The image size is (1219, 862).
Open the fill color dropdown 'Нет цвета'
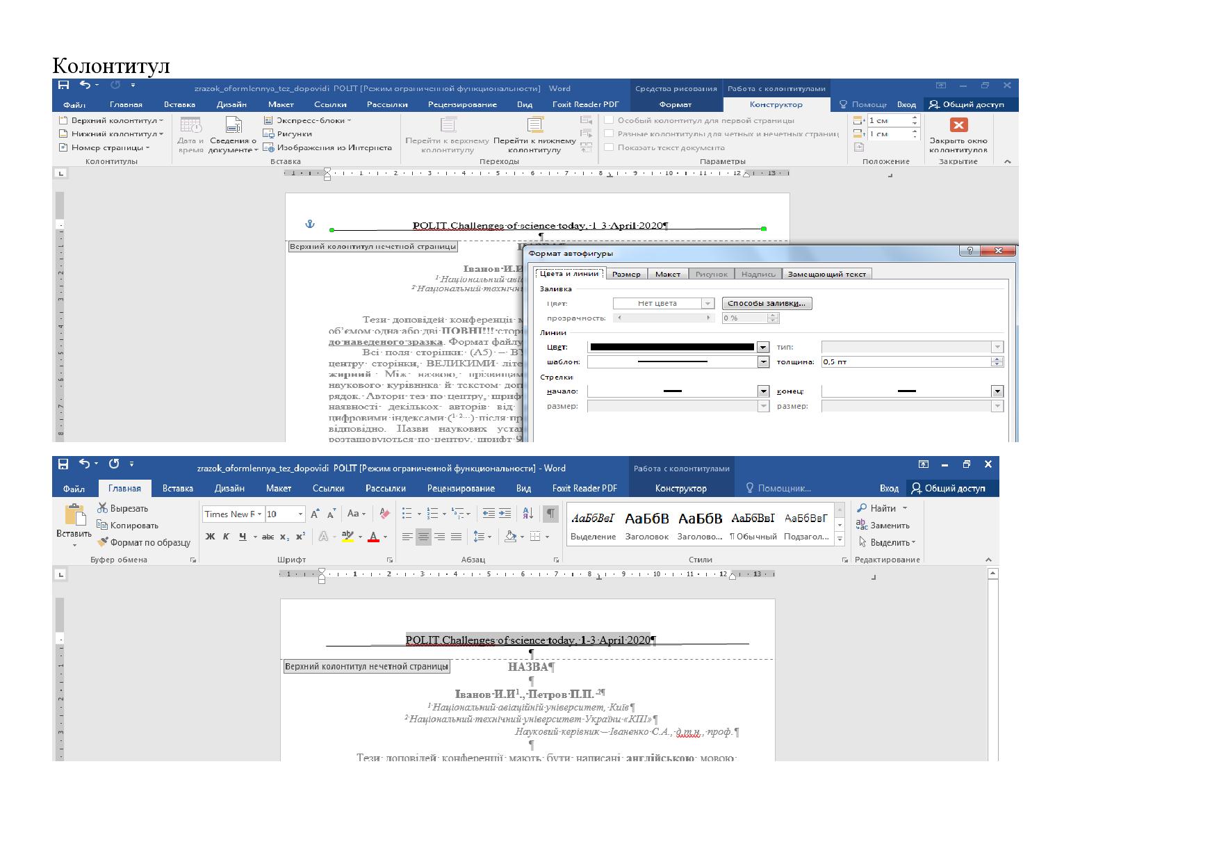[707, 304]
